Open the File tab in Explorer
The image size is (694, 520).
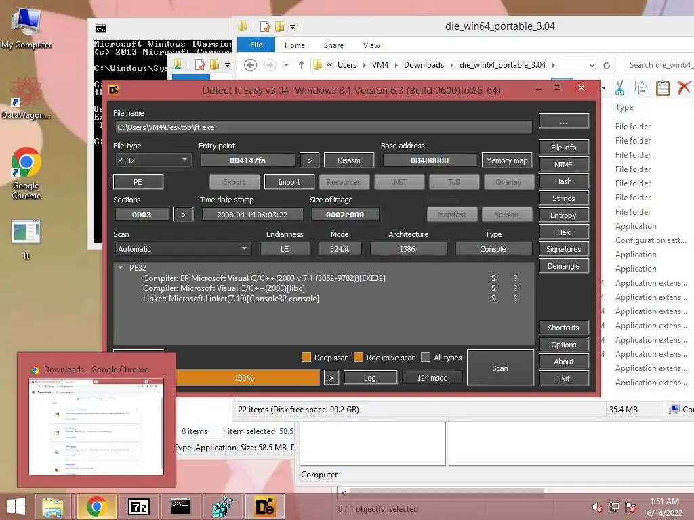point(256,45)
